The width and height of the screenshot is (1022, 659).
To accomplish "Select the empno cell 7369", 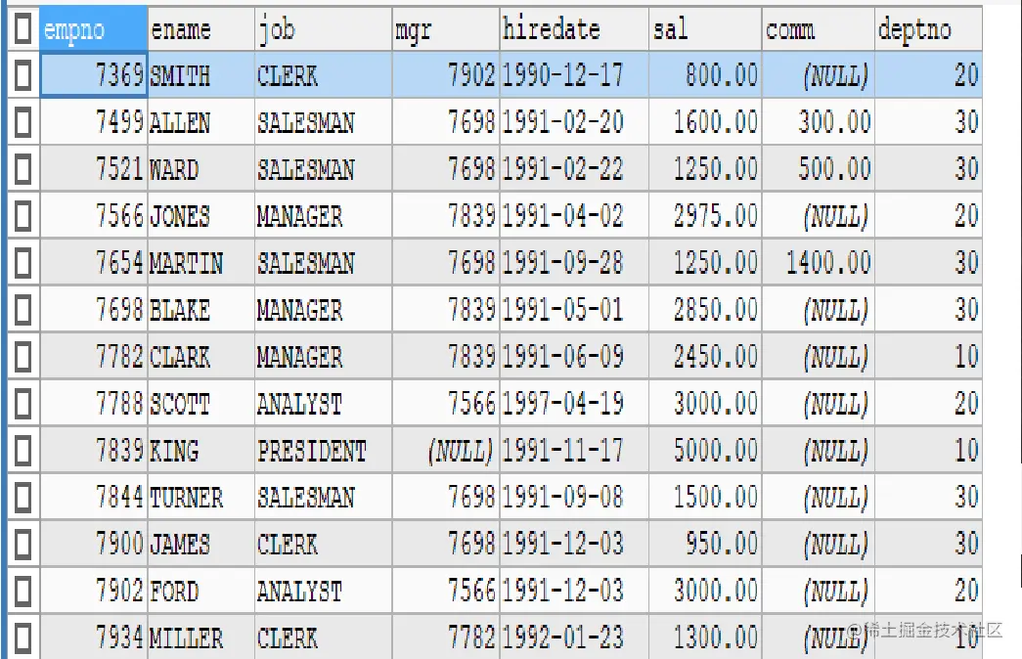I will (x=94, y=75).
